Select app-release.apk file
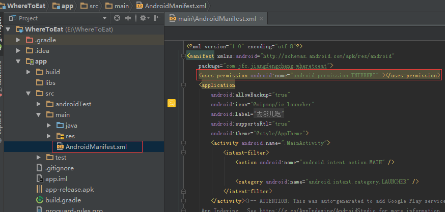The image size is (445, 212). pyautogui.click(x=70, y=189)
